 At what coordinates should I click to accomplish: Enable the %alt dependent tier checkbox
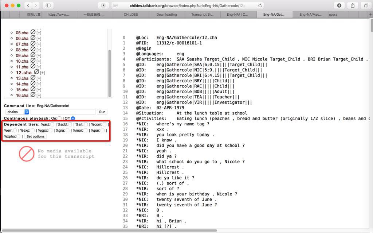point(86,124)
